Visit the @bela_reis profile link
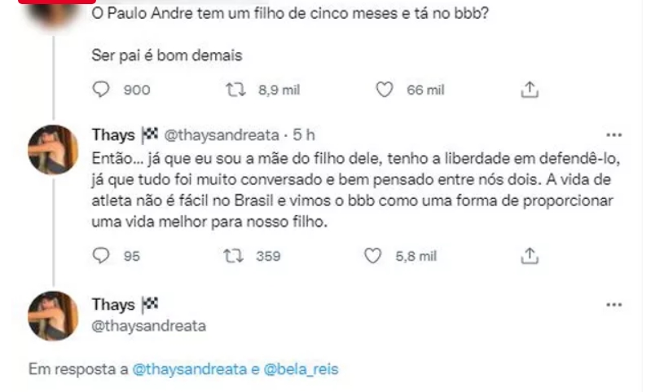Image resolution: width=651 pixels, height=392 pixels. tap(301, 369)
